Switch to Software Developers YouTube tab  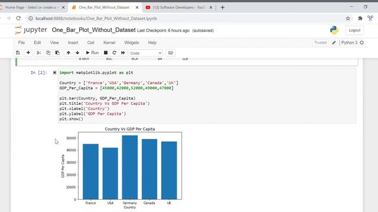[178, 8]
